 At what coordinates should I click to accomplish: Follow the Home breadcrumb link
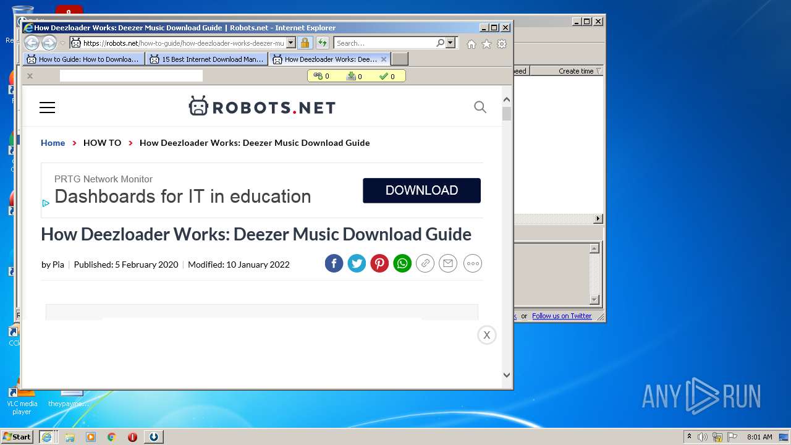coord(53,143)
